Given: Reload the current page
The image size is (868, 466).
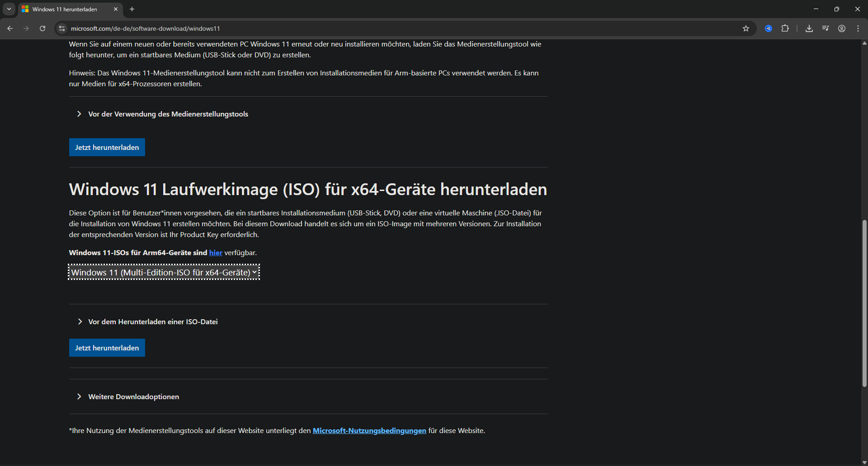Looking at the screenshot, I should pos(42,28).
